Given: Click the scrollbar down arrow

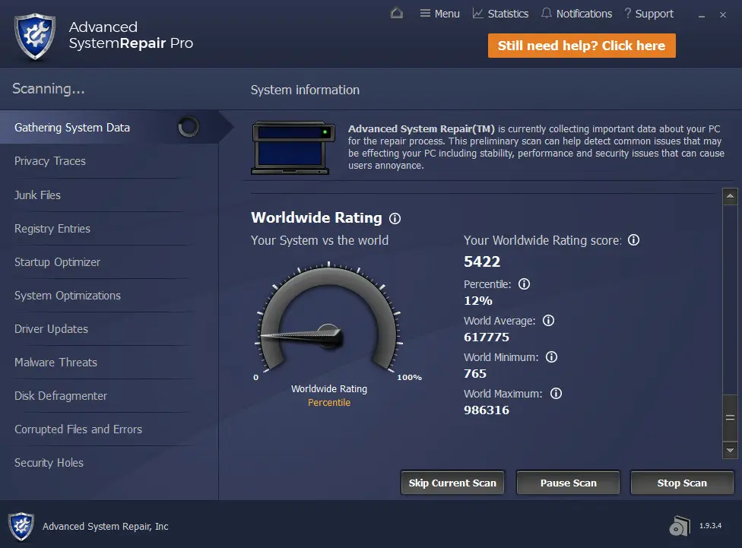Looking at the screenshot, I should 730,451.
